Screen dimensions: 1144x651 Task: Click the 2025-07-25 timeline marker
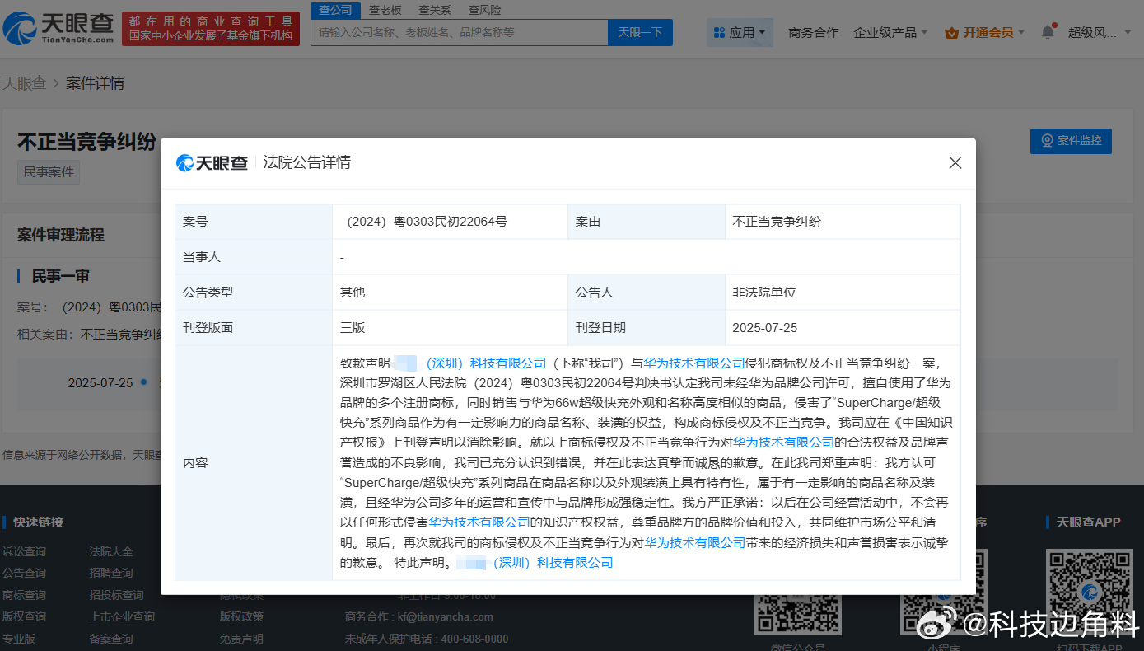pos(143,382)
